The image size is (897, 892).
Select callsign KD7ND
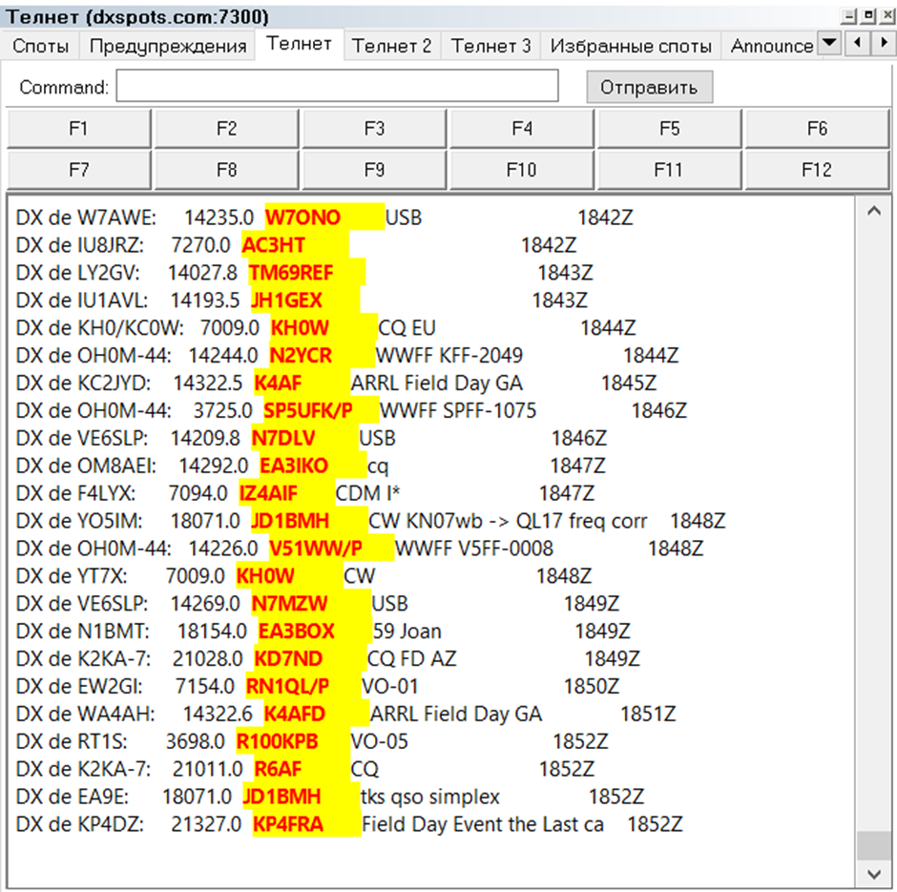pos(288,658)
